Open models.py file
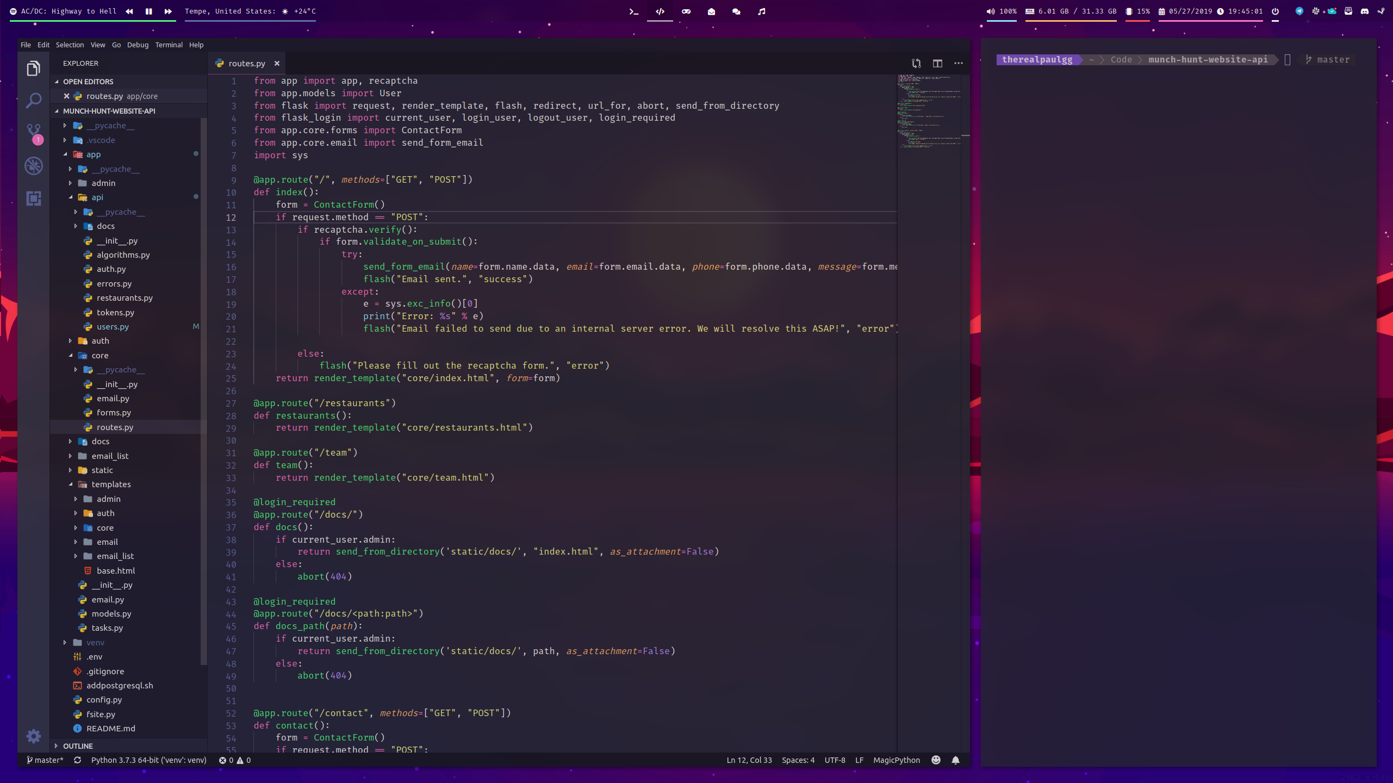 pos(111,614)
